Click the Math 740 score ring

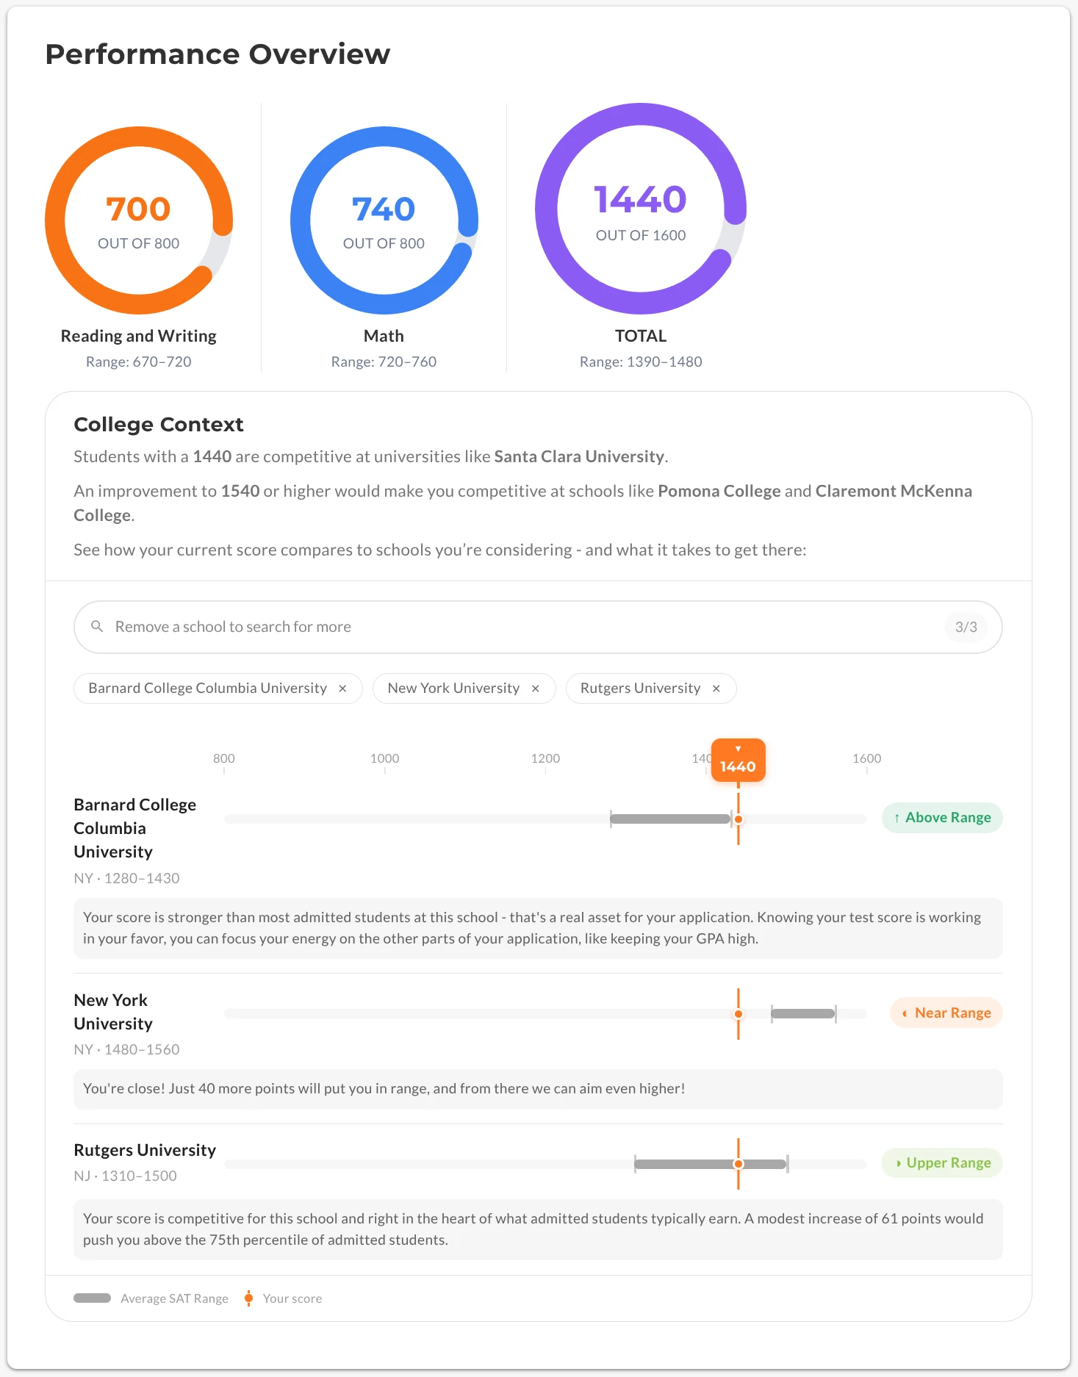384,220
